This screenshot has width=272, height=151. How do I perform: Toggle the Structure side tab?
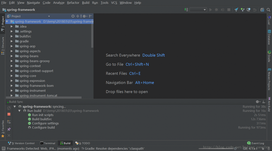click(x=3, y=46)
